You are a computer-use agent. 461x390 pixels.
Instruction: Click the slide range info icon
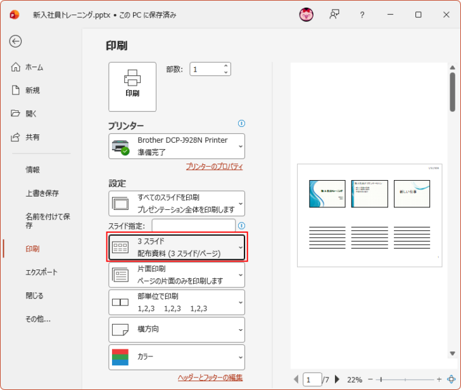pyautogui.click(x=241, y=226)
